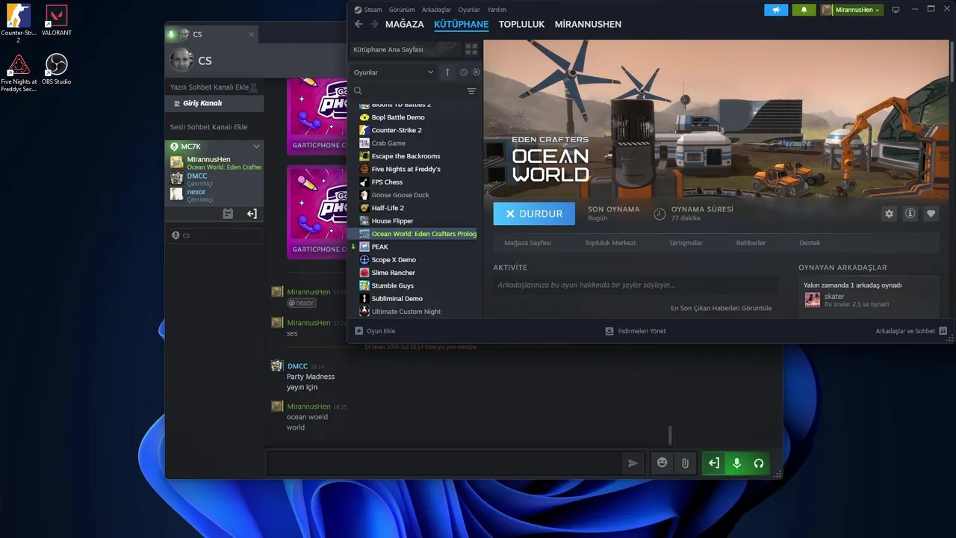Mute microphone in chat voice controls
The width and height of the screenshot is (956, 538).
[736, 463]
